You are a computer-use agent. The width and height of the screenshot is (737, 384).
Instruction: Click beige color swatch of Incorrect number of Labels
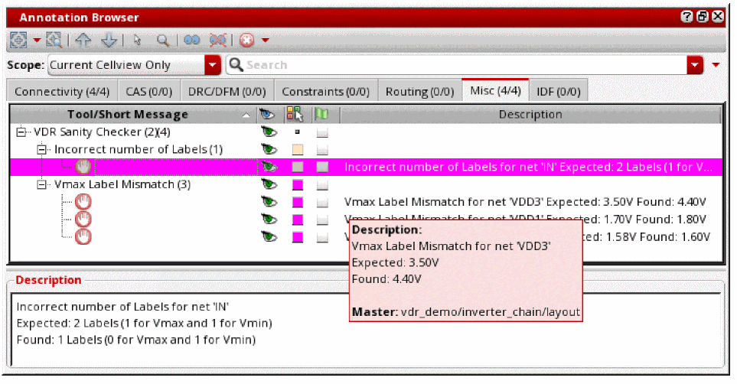[x=298, y=149]
